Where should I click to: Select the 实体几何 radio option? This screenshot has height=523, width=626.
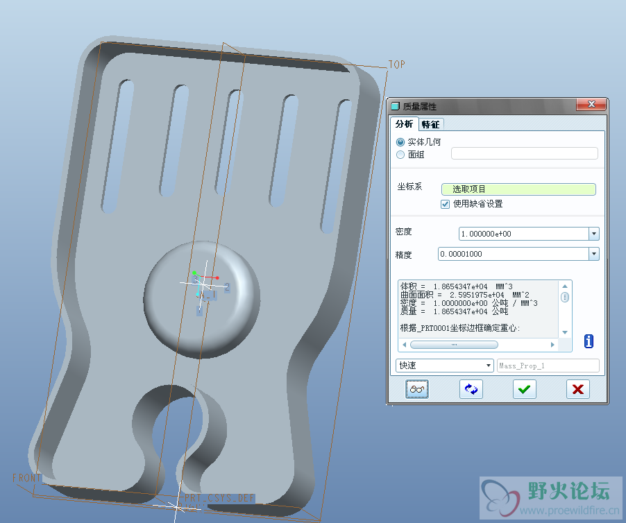point(400,142)
